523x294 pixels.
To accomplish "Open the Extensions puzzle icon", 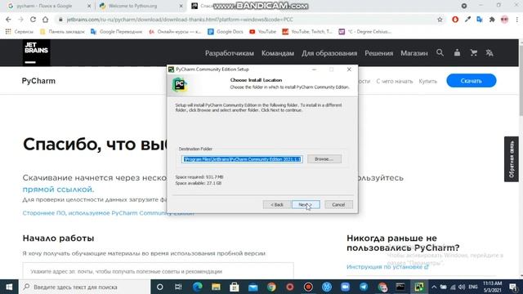I will [x=492, y=20].
